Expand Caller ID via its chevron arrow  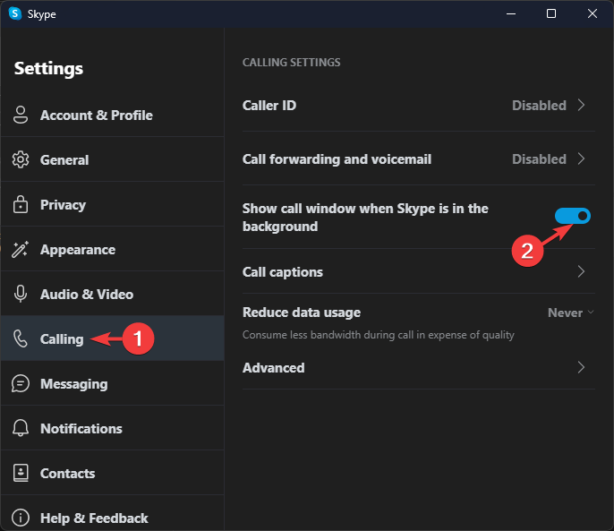coord(582,105)
